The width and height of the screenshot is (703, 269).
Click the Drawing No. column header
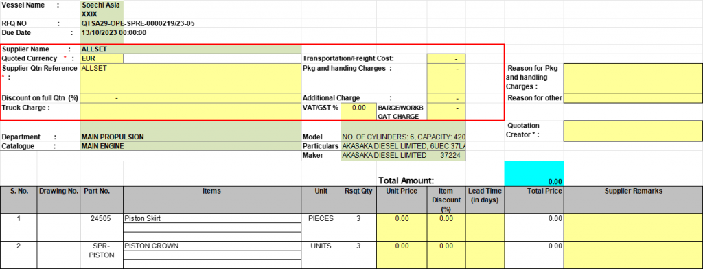click(x=59, y=200)
